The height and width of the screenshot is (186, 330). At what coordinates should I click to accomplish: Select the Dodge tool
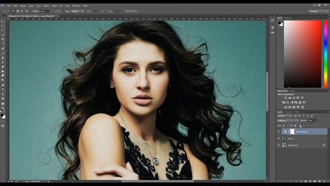point(3,80)
